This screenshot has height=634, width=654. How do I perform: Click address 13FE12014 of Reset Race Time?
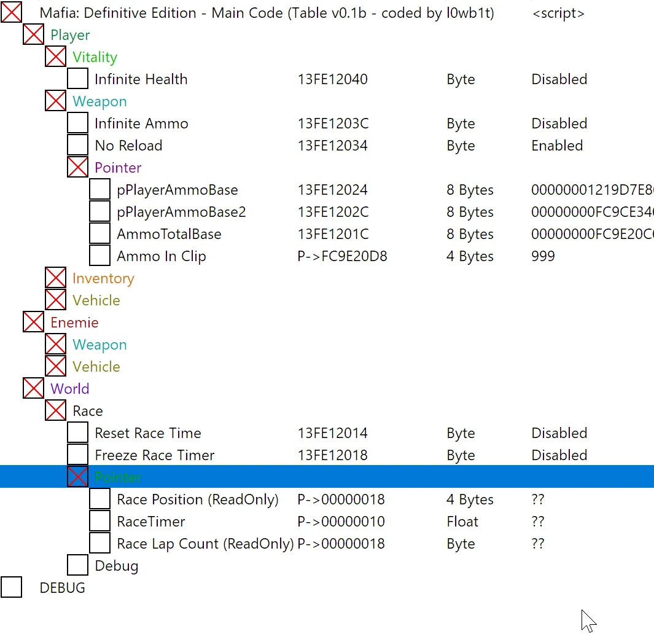coord(332,433)
